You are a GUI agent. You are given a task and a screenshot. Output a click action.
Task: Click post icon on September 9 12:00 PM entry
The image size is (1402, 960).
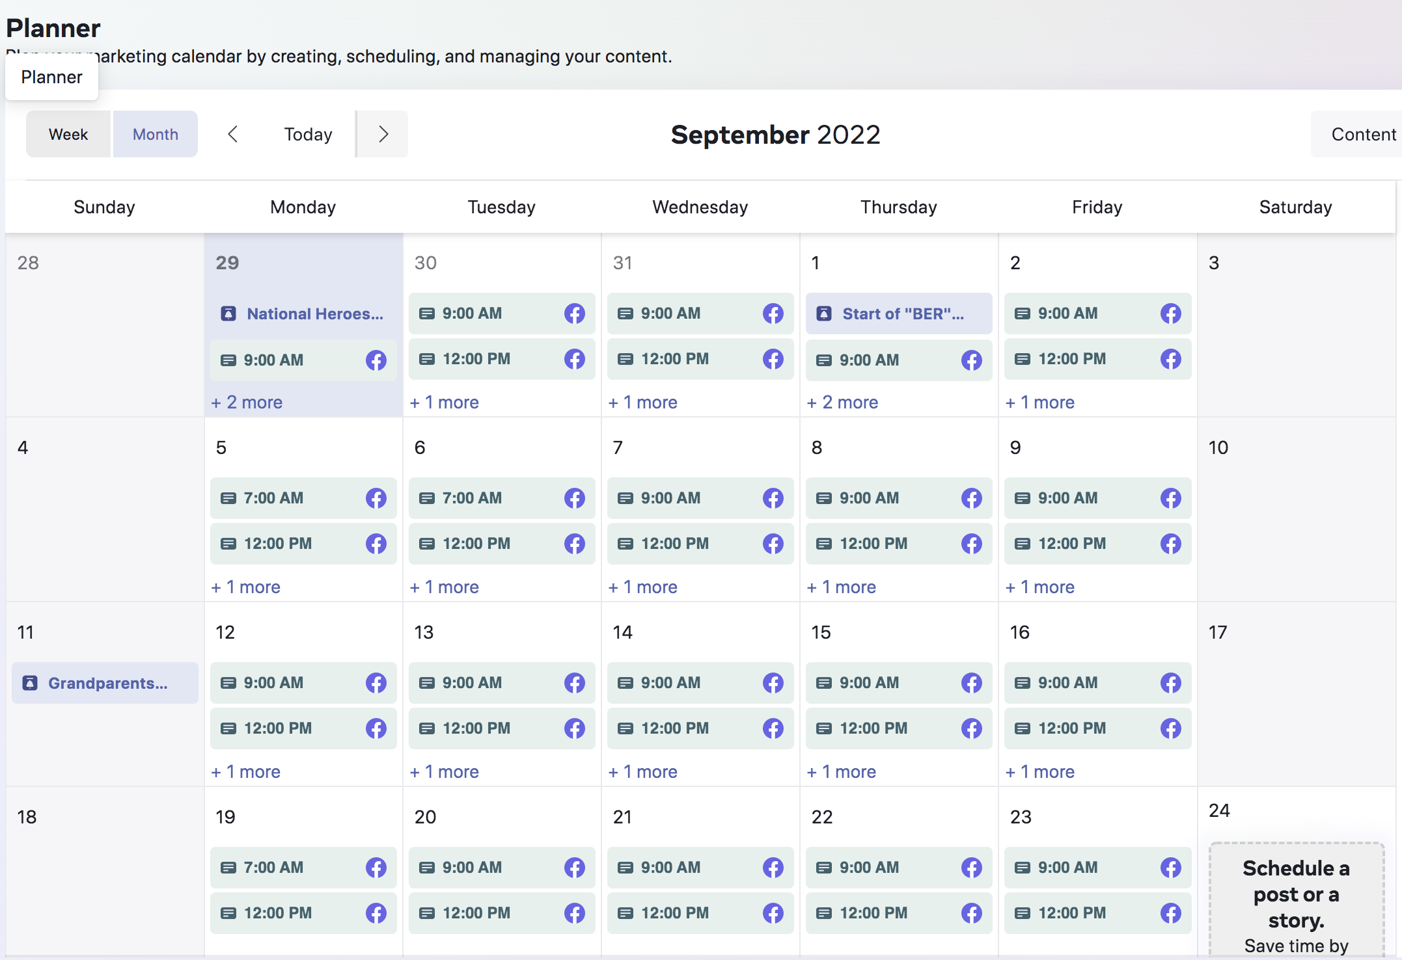pos(1023,544)
